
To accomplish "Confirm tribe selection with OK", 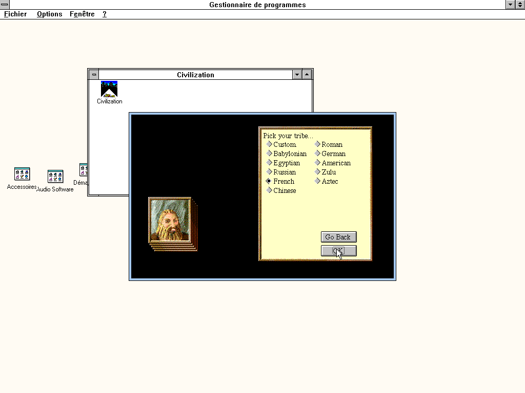I will (338, 251).
